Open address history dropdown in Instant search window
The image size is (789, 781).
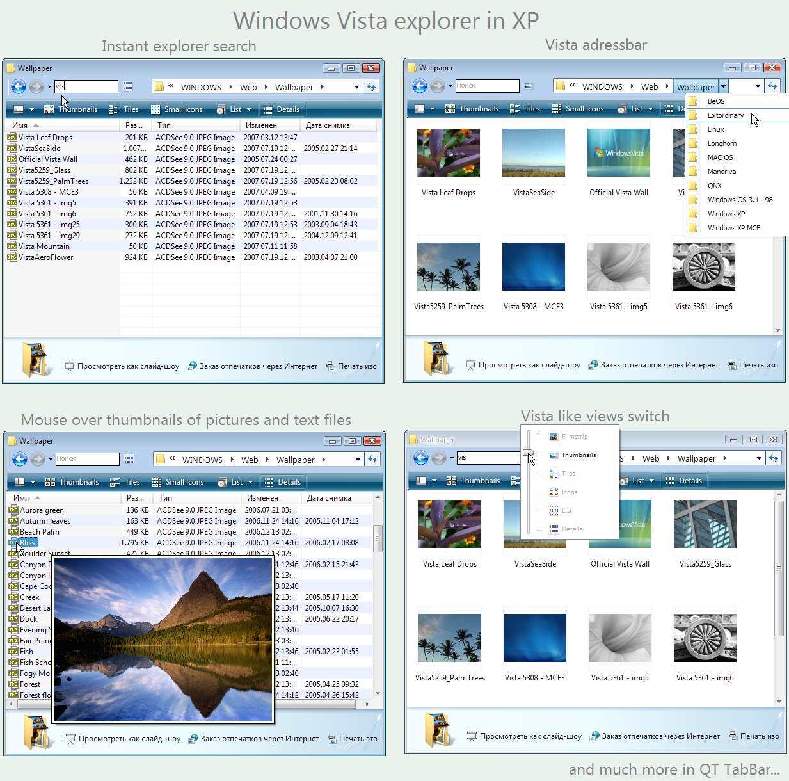[x=356, y=87]
